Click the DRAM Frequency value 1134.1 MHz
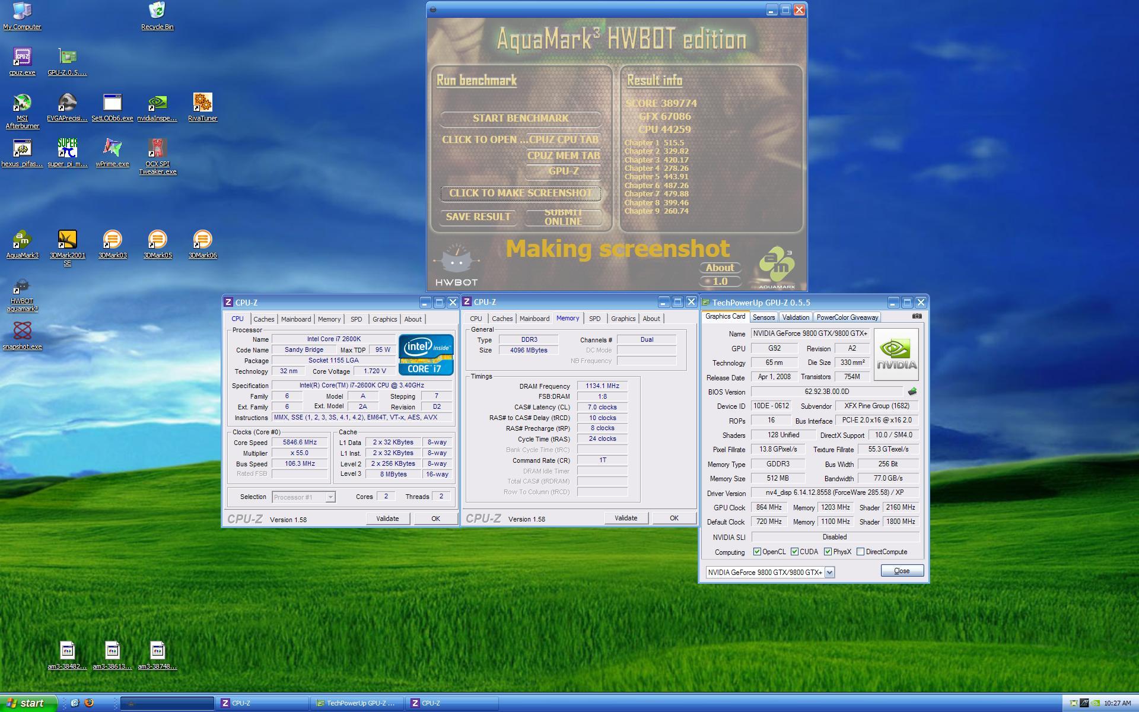The height and width of the screenshot is (712, 1139). (602, 386)
